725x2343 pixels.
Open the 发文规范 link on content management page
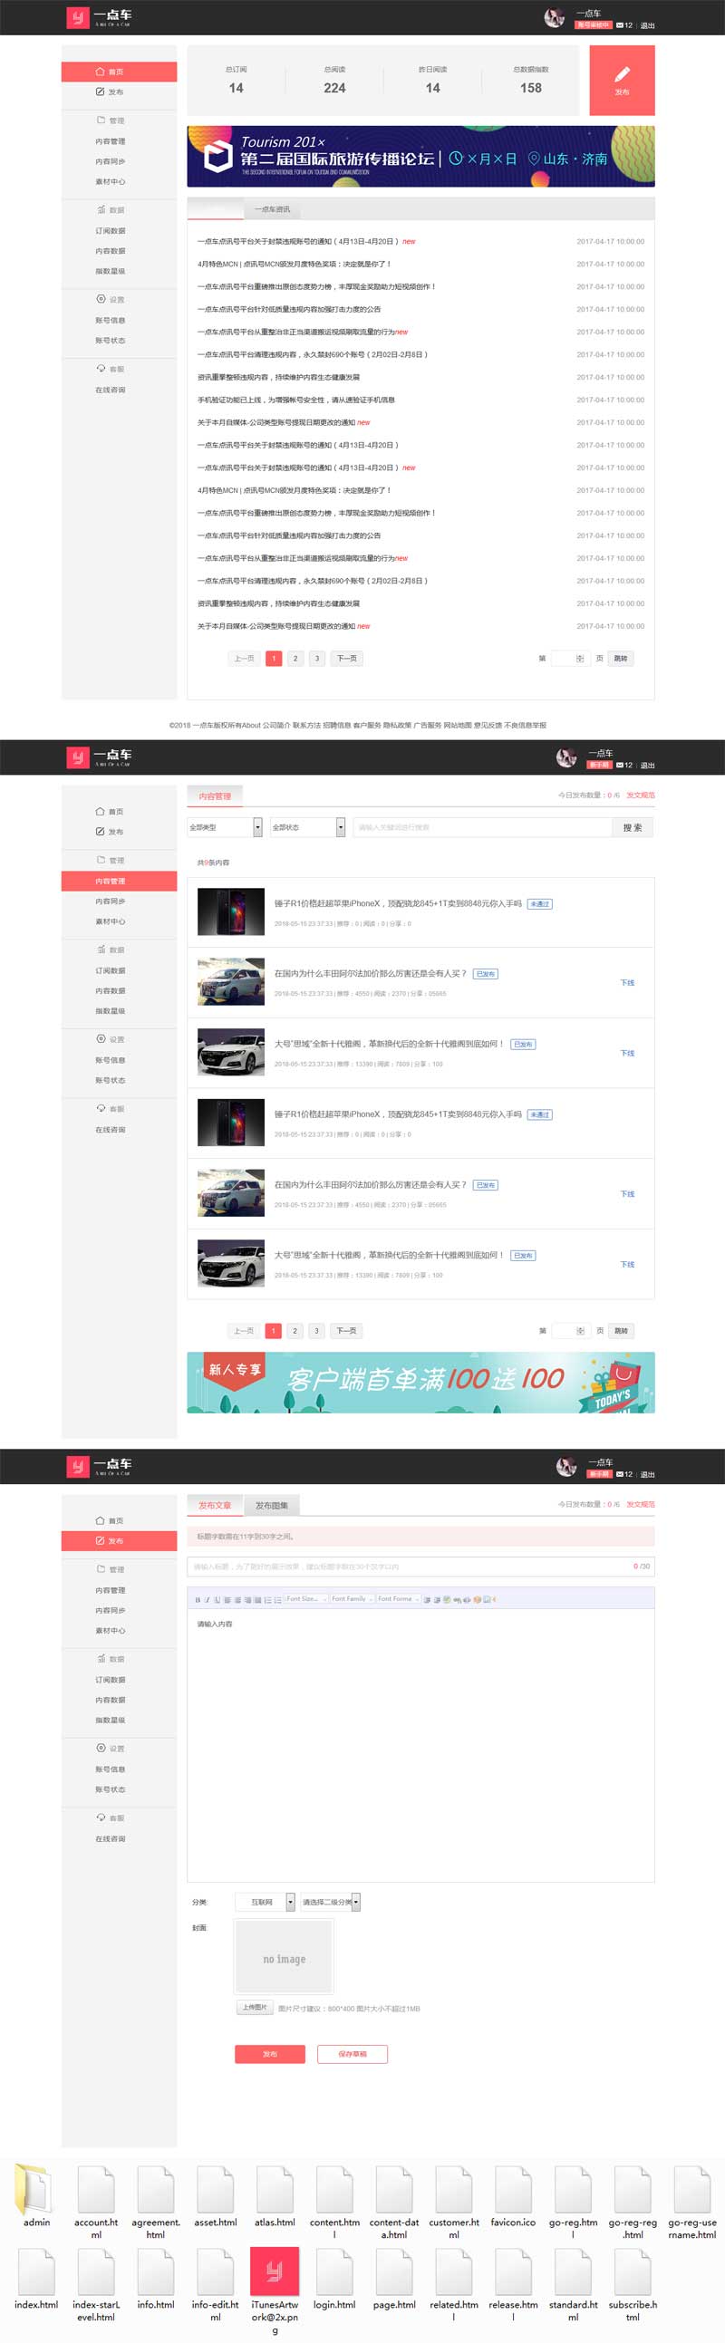point(641,795)
